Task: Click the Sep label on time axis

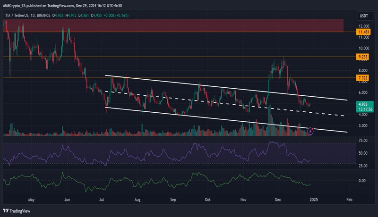Action: click(x=173, y=200)
